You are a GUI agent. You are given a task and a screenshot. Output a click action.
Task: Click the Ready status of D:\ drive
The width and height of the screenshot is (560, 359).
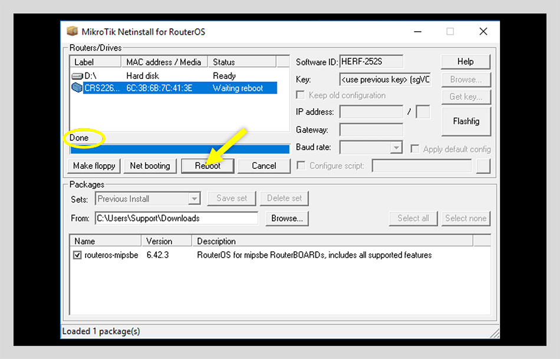pos(224,76)
